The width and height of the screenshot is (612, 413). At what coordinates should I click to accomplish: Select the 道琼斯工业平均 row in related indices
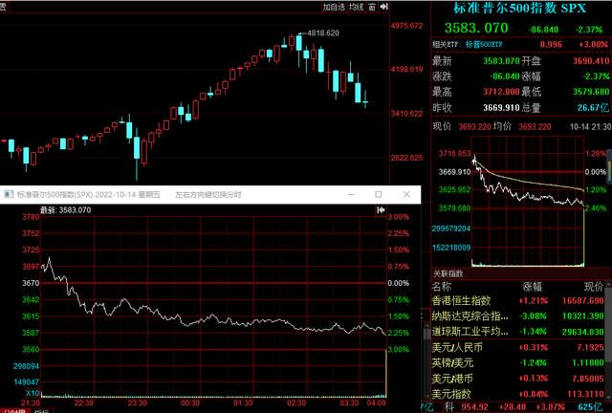(518, 332)
